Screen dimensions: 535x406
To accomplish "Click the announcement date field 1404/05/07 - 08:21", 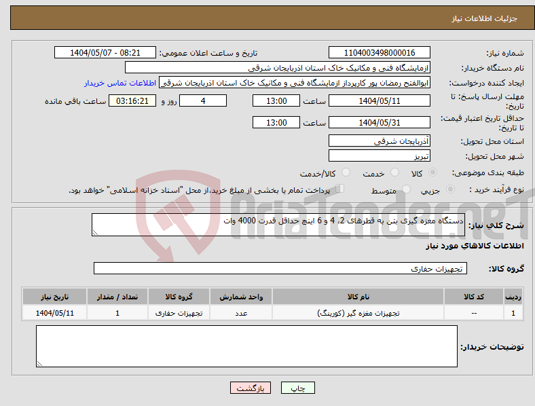I will (x=105, y=52).
